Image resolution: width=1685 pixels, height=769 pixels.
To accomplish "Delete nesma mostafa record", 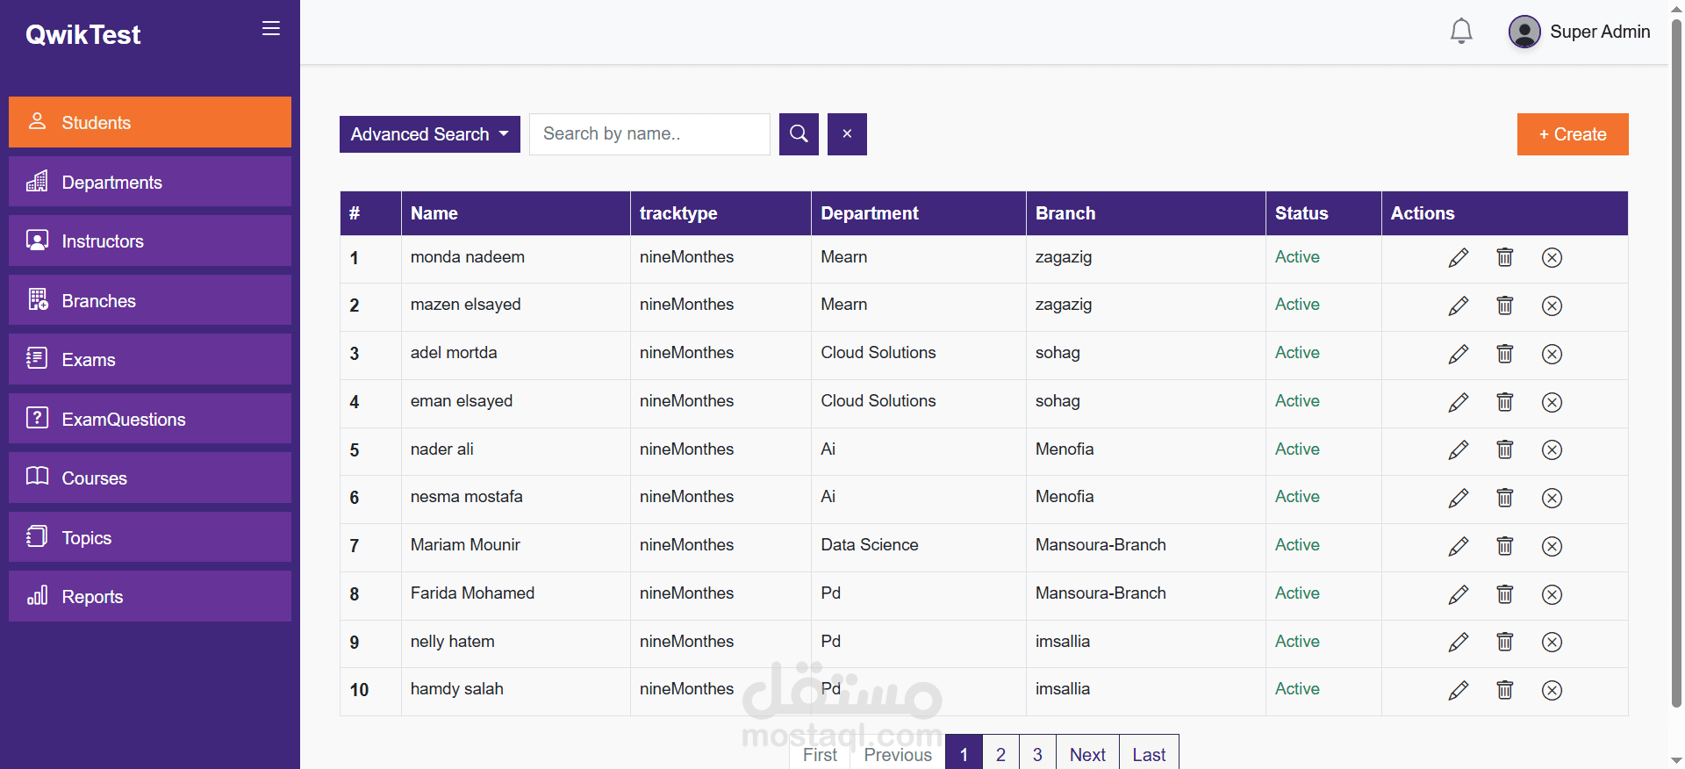I will pos(1505,498).
